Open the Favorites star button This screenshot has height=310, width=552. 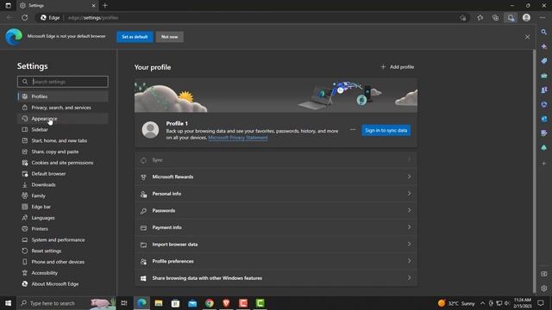click(480, 17)
